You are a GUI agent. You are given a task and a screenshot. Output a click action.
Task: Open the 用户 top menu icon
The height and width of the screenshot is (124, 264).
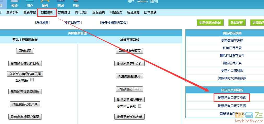coord(30,4)
